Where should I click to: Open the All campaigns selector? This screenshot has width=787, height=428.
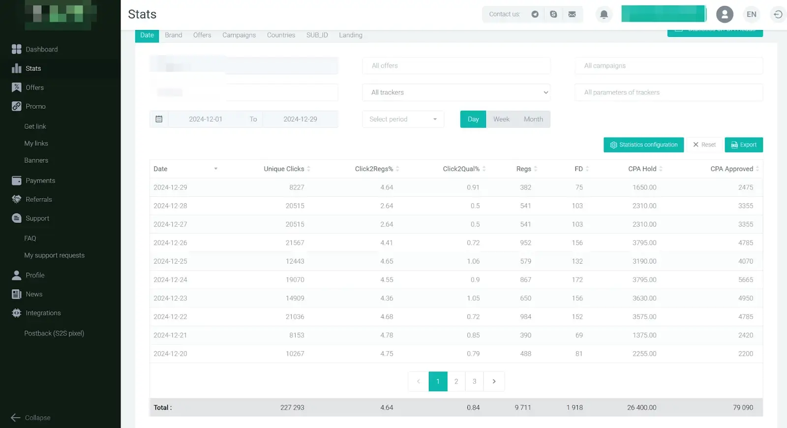click(669, 66)
